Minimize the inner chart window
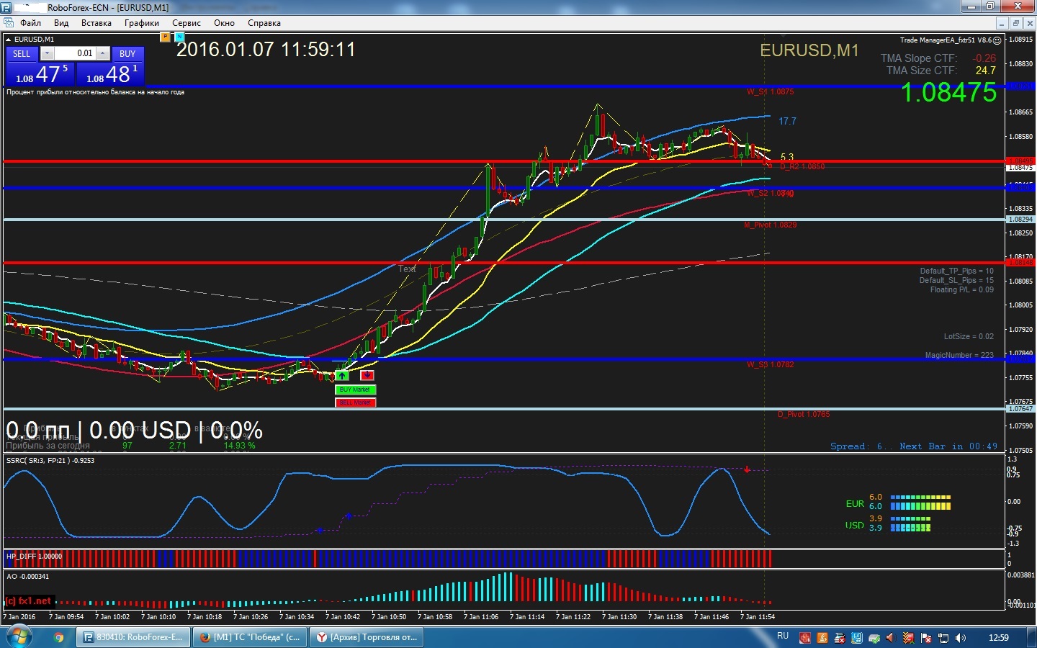The height and width of the screenshot is (648, 1037). (x=1002, y=23)
